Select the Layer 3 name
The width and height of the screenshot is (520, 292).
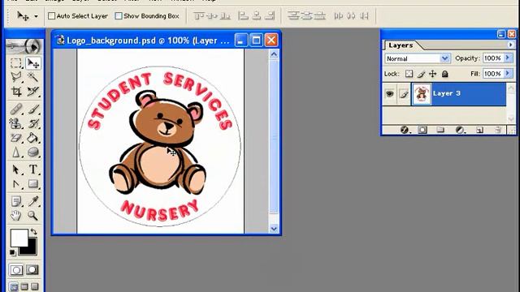point(446,93)
